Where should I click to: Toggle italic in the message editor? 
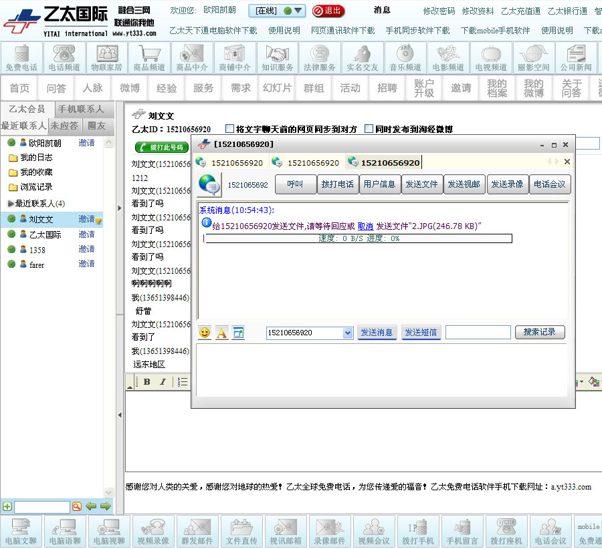tap(163, 381)
